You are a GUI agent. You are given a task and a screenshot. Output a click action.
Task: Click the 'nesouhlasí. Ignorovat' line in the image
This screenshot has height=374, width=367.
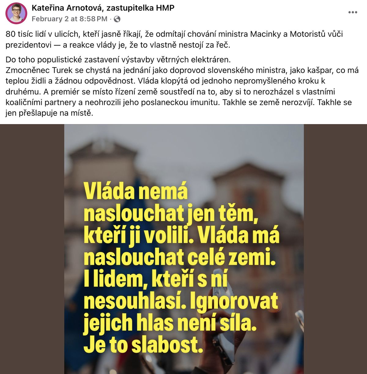click(181, 301)
